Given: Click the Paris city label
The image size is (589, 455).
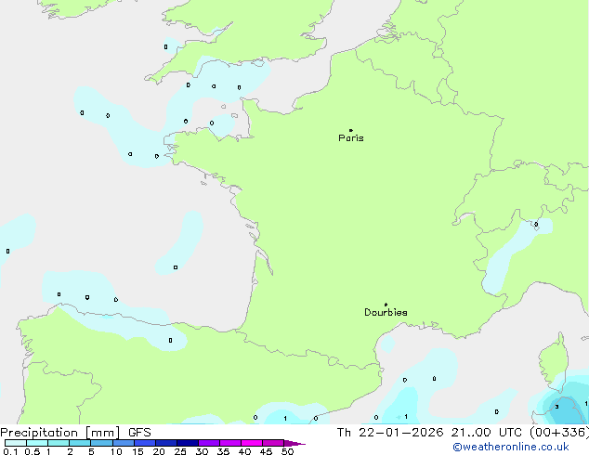Looking at the screenshot, I should [351, 138].
